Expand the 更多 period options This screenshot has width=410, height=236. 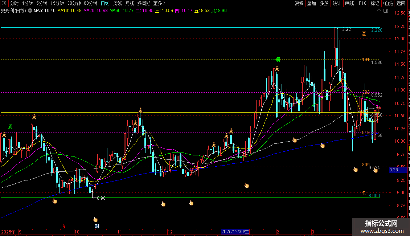pyautogui.click(x=159, y=3)
